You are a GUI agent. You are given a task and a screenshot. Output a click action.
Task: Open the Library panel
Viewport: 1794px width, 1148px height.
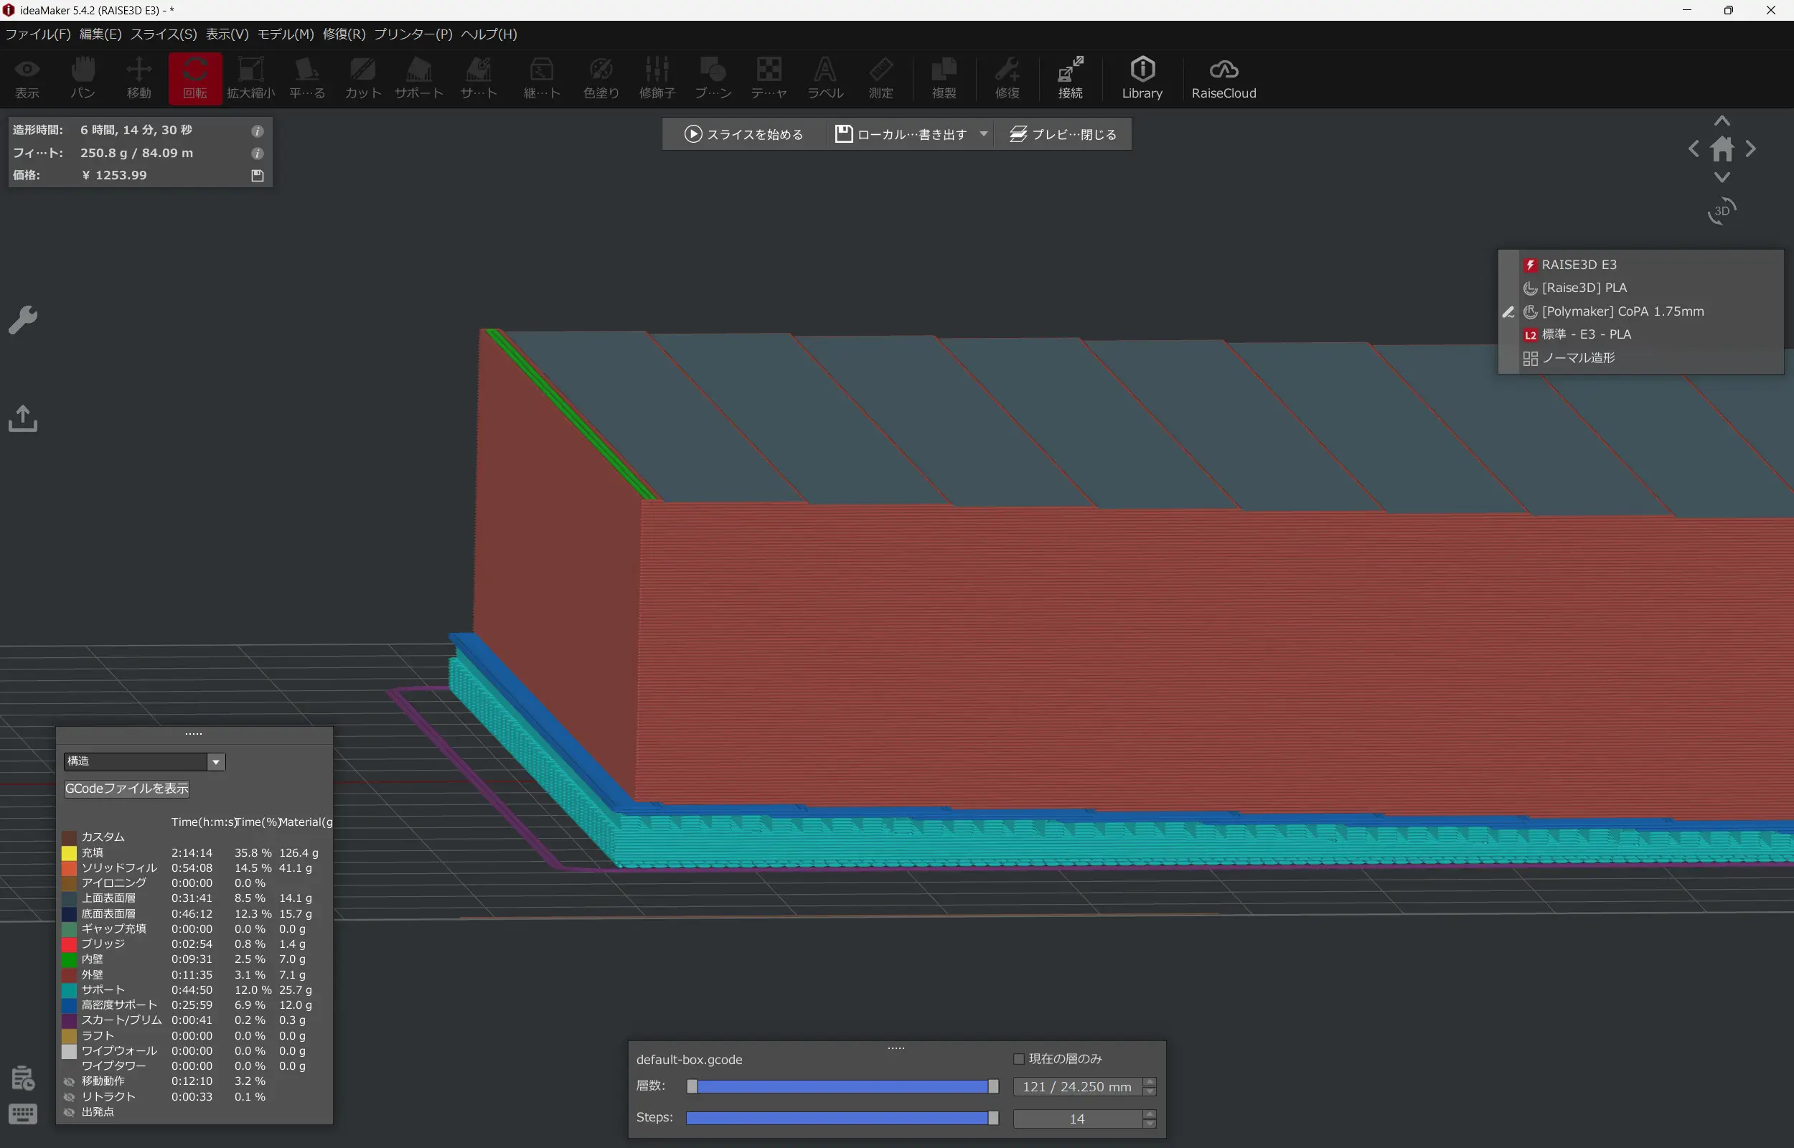[x=1142, y=78]
